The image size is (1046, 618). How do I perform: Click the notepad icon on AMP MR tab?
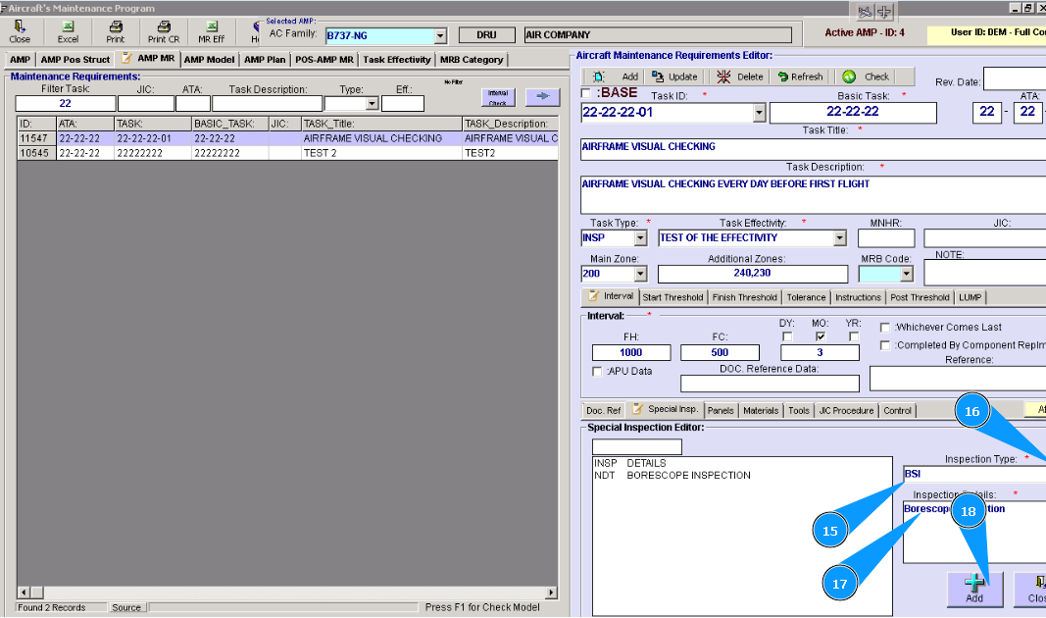(x=126, y=58)
